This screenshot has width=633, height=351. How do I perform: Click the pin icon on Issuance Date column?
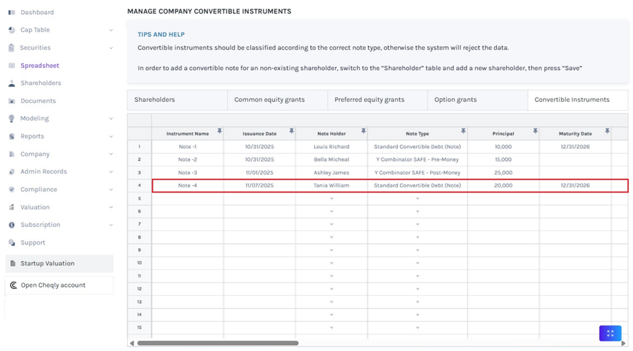tap(291, 131)
